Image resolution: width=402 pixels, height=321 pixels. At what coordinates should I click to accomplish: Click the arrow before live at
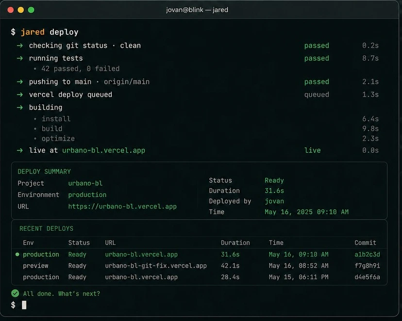click(20, 150)
